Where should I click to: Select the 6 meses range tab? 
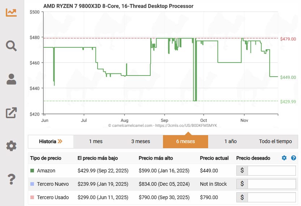click(185, 142)
